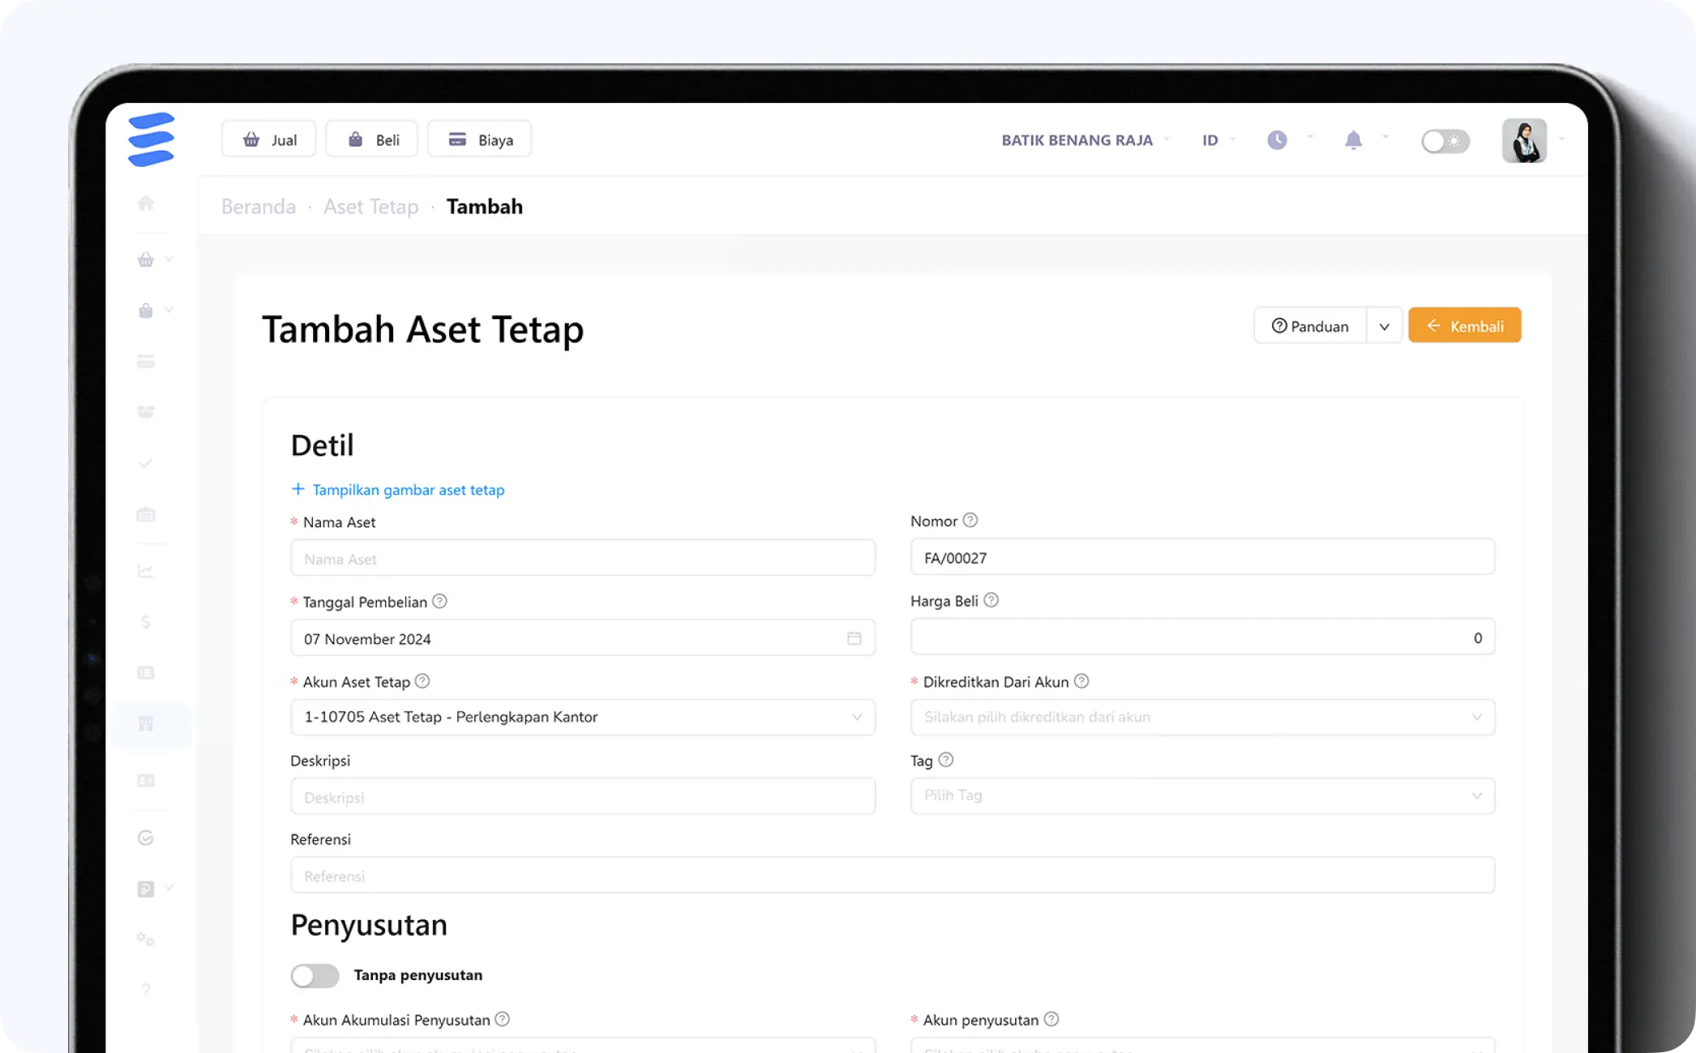Open the dollar sign sidebar icon

pyautogui.click(x=146, y=621)
